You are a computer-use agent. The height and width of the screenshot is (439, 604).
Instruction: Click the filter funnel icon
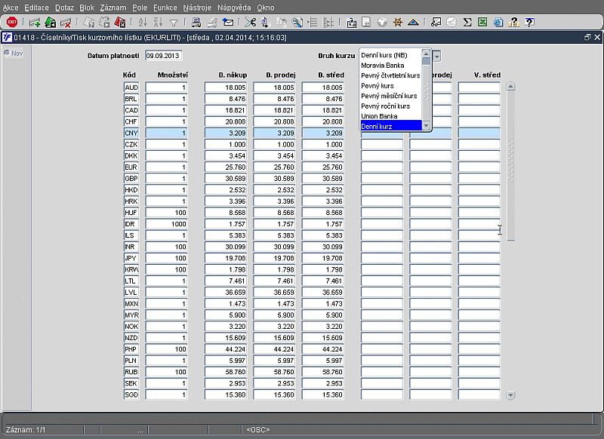pos(174,23)
